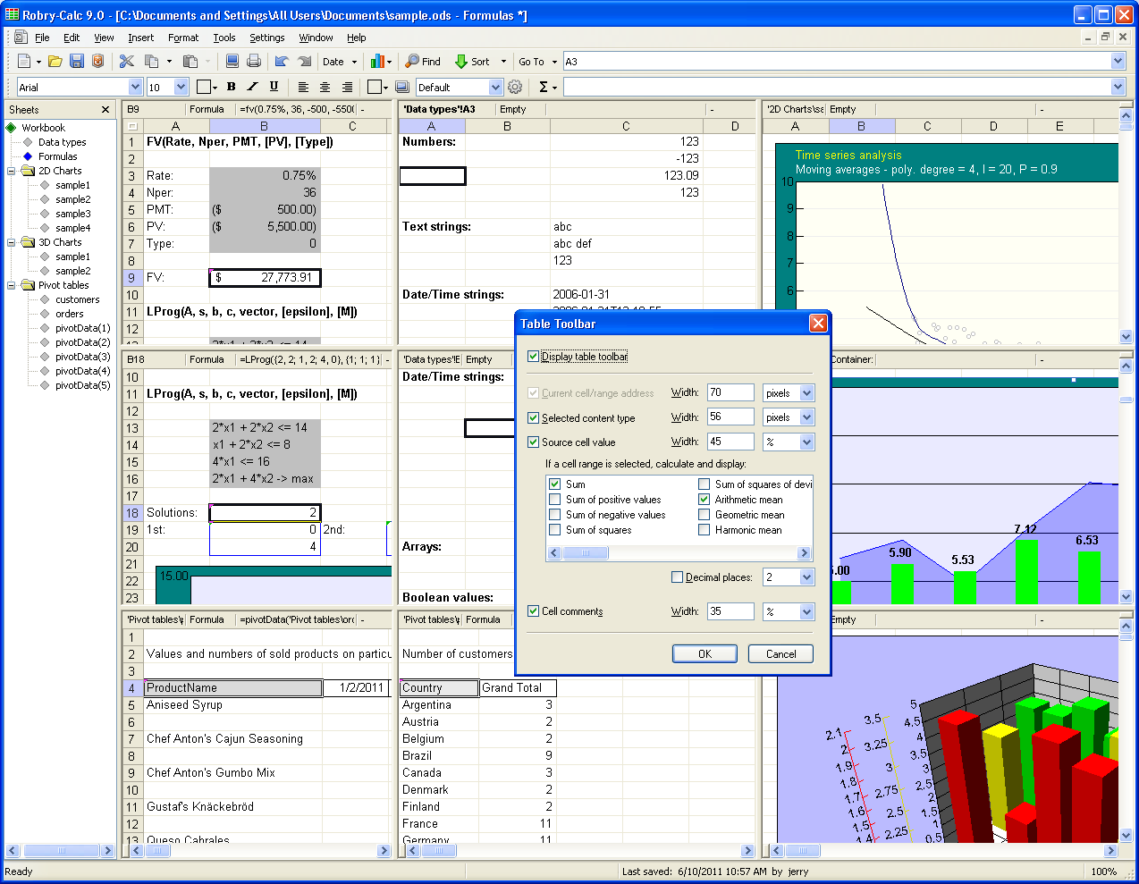
Task: Click the Open folder icon
Action: (x=55, y=62)
